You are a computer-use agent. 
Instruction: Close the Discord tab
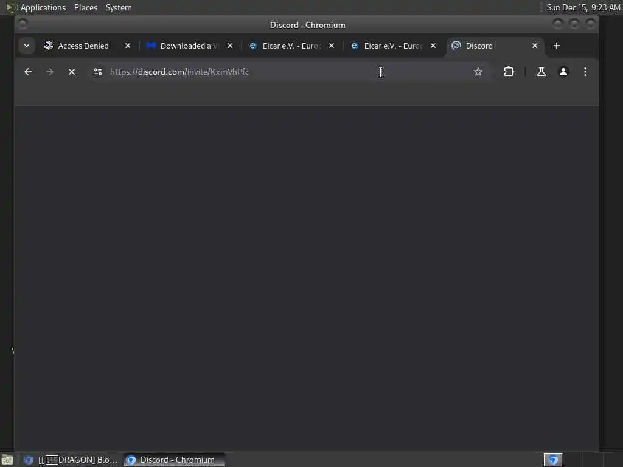click(535, 46)
